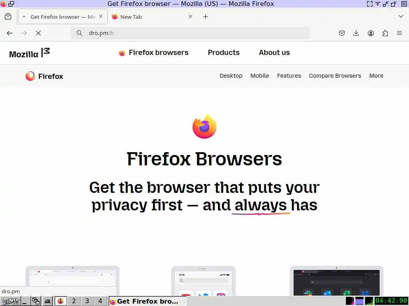
Task: Close the New Tab tab
Action: [x=191, y=16]
